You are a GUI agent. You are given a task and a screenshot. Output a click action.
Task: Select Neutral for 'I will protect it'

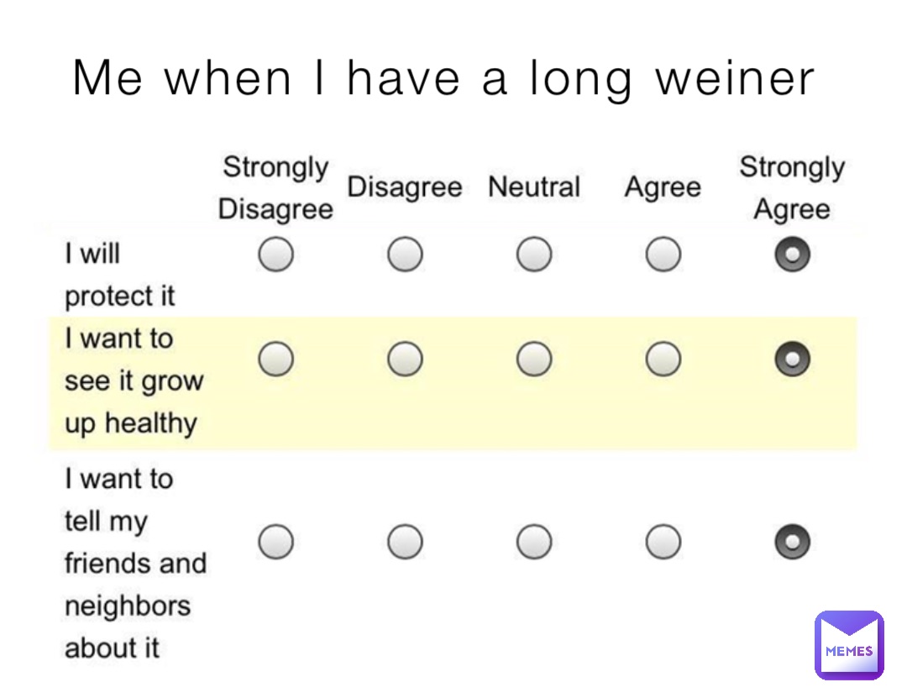(533, 255)
